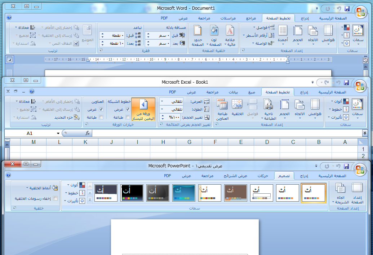Click Excel's Name Box showing A1
This screenshot has height=255, width=373.
(x=30, y=133)
